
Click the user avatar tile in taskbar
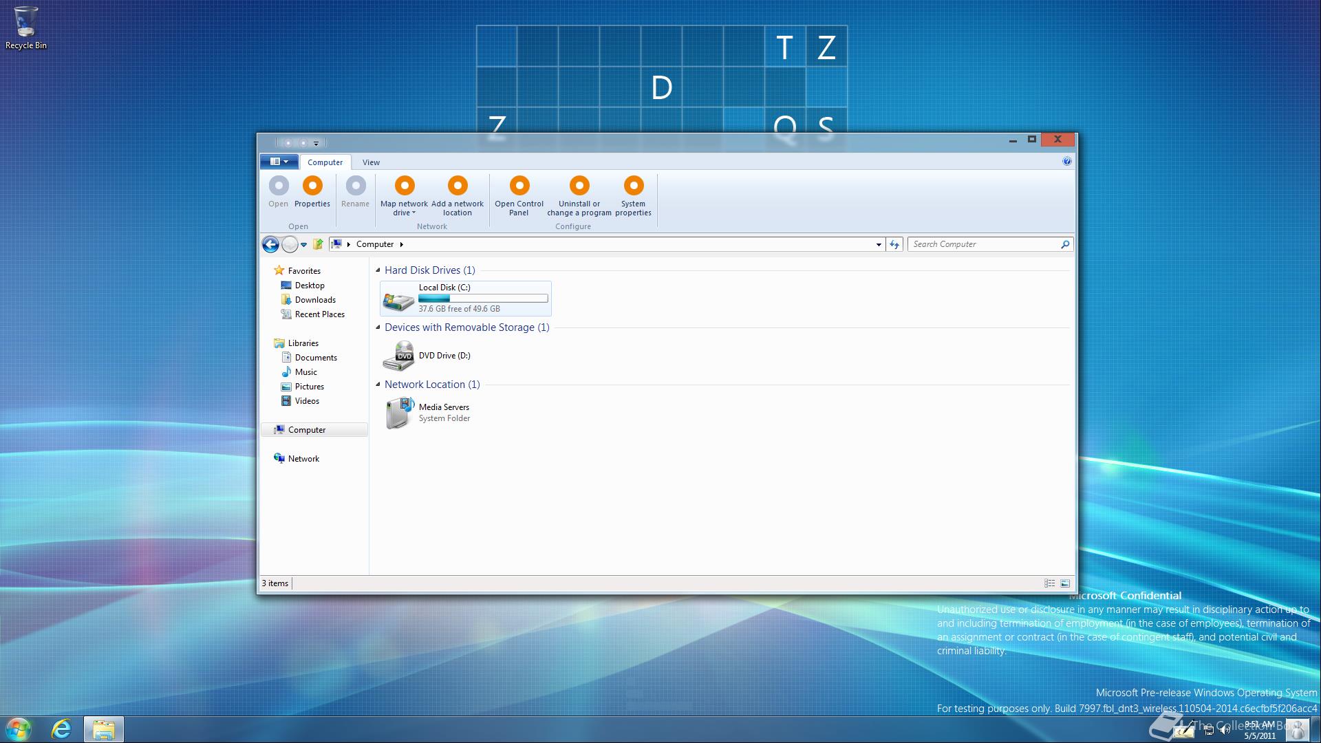pyautogui.click(x=1297, y=729)
